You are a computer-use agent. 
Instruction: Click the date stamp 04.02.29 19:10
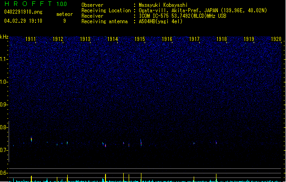click(x=23, y=21)
